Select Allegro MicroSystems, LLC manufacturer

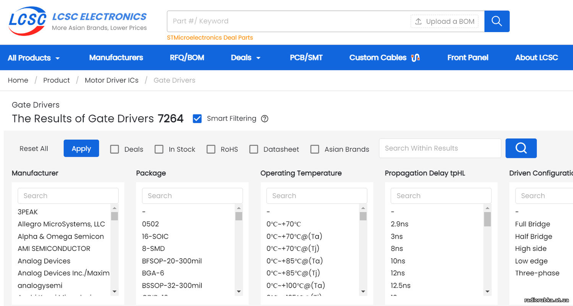[x=62, y=224]
